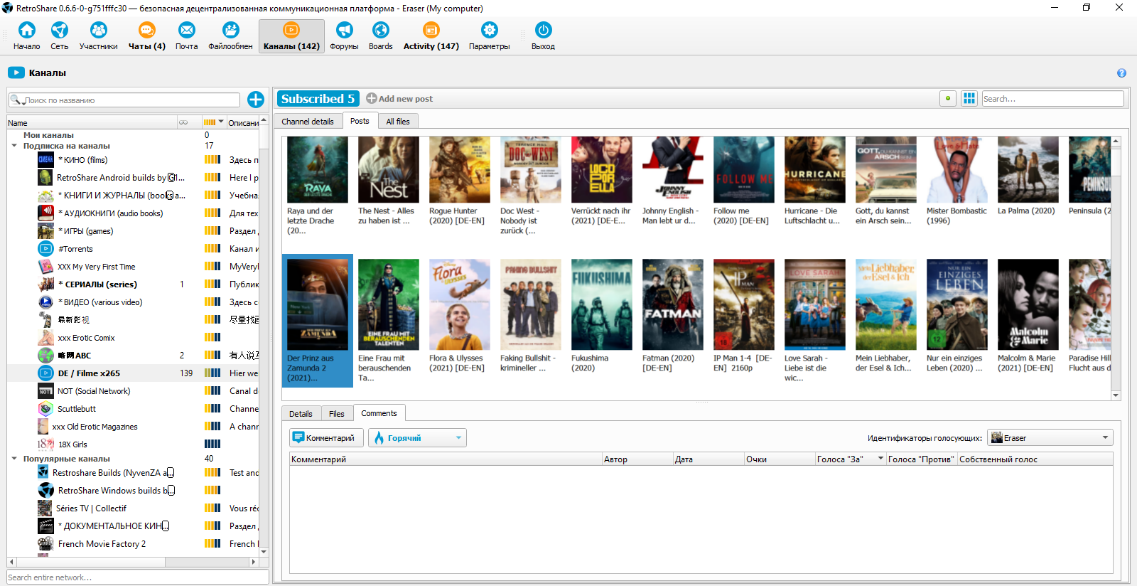Image resolution: width=1137 pixels, height=586 pixels.
Task: Select the RetroShare Windows builds channel
Action: [x=133, y=491]
